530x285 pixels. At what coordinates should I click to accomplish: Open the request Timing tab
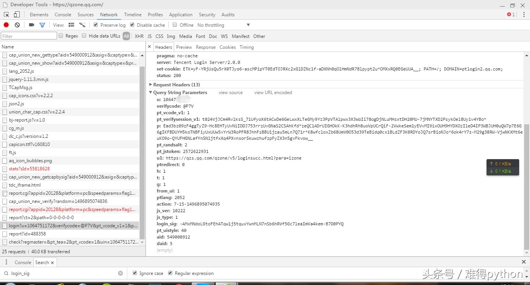(x=246, y=47)
